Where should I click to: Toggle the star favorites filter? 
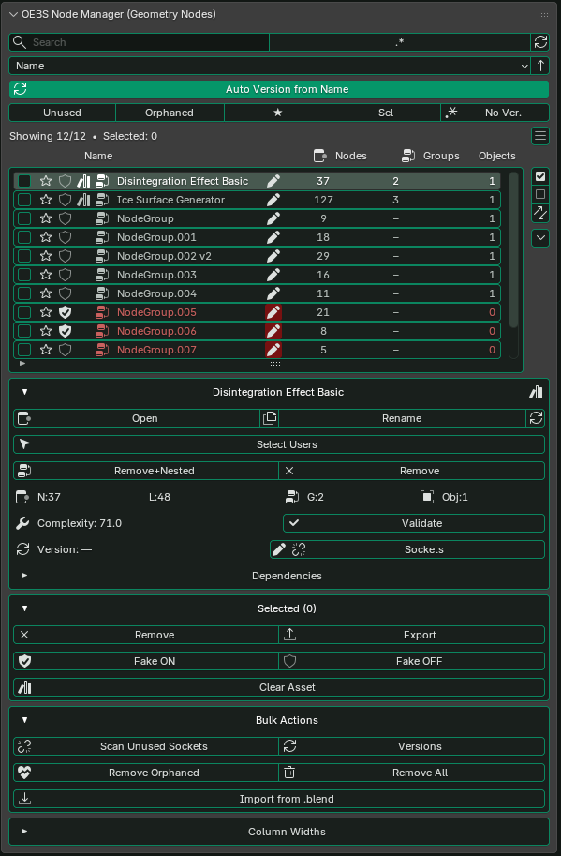(x=278, y=113)
